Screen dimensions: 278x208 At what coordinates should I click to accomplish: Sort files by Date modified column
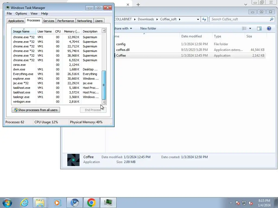point(196,36)
